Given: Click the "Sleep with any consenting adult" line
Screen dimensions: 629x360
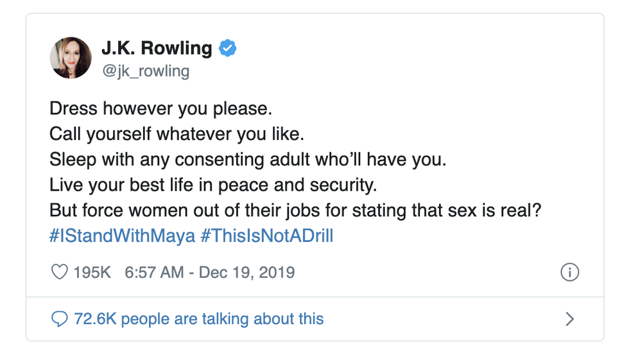Looking at the screenshot, I should pos(247,160).
